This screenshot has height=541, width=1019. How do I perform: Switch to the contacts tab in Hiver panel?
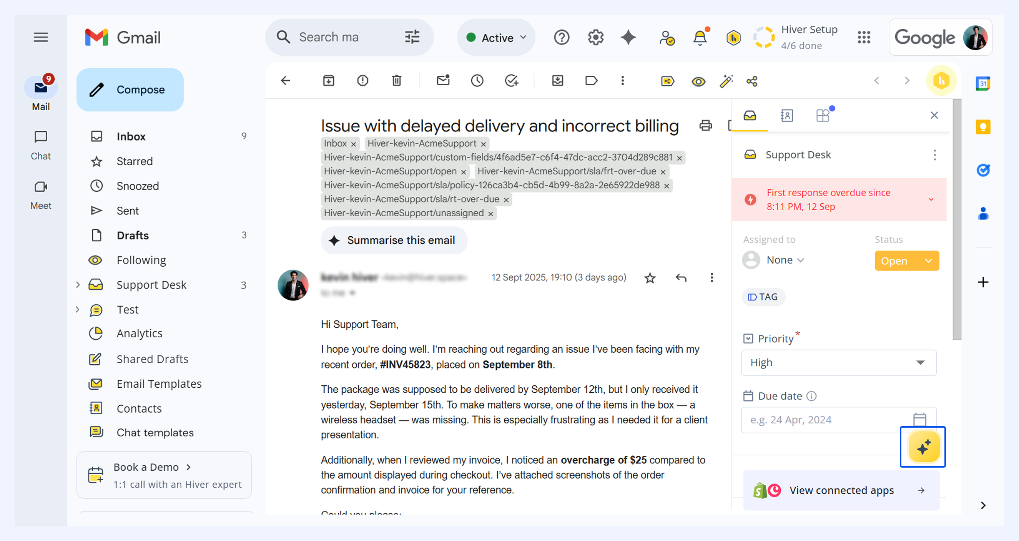[786, 116]
